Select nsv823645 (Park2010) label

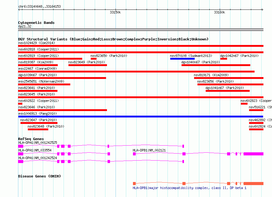[x=37, y=94]
